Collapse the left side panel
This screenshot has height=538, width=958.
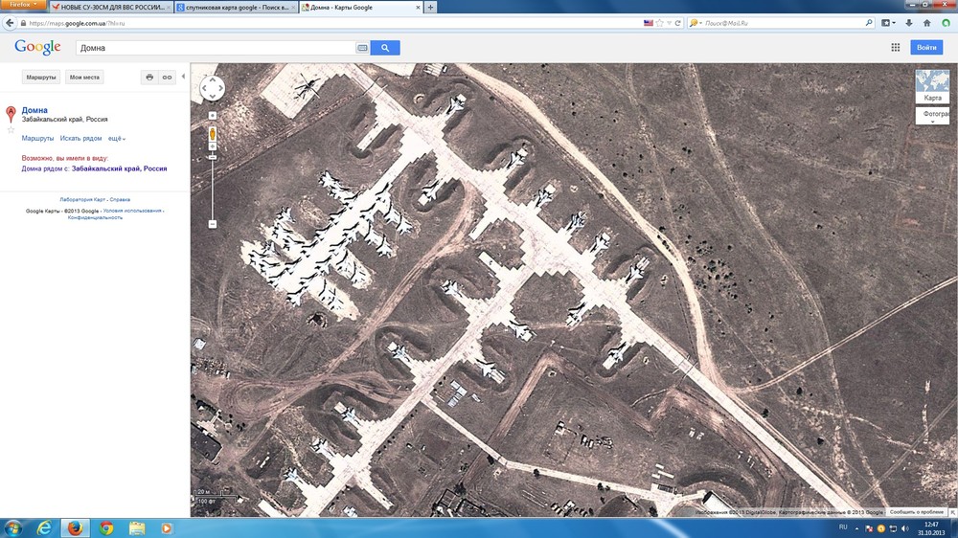[x=183, y=77]
